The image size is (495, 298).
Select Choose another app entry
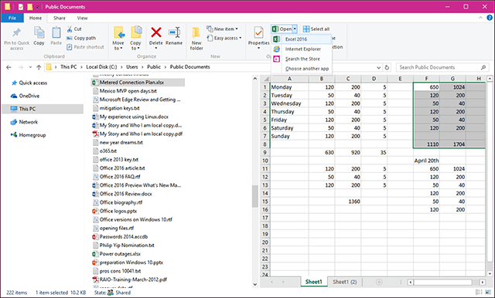coord(302,69)
